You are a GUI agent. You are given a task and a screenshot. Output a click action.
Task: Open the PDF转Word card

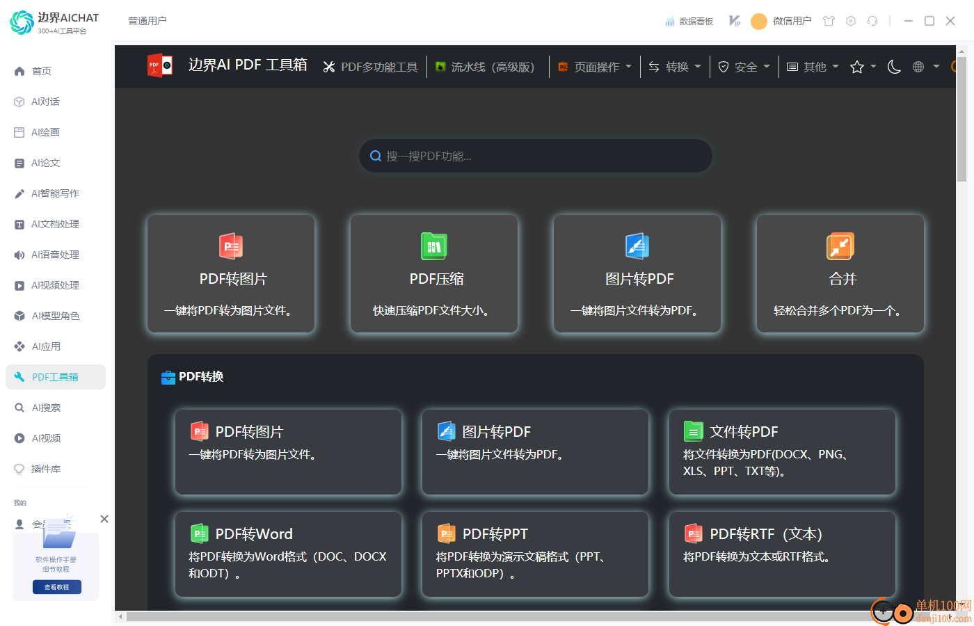288,554
